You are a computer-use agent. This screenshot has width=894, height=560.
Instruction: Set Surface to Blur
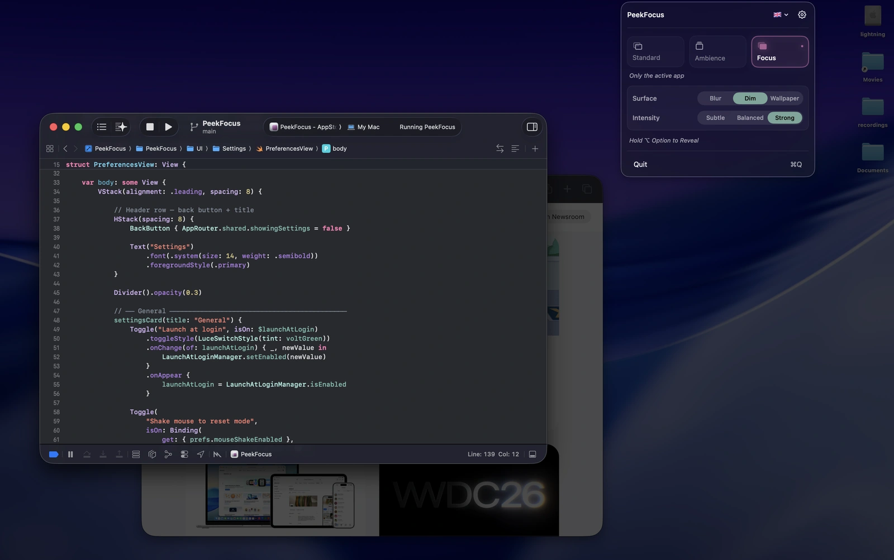[715, 98]
